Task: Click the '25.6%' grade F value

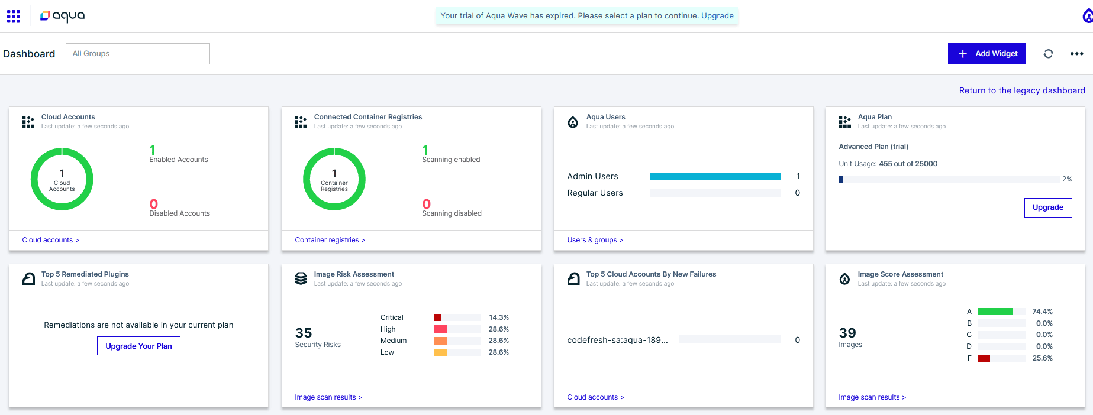Action: 1042,358
